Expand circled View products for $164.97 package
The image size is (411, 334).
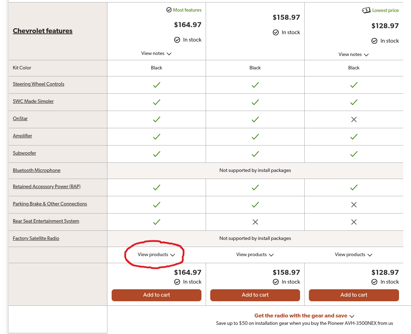coord(156,255)
